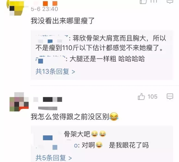Open the pixelated avatar of second commenter

[19, 102]
